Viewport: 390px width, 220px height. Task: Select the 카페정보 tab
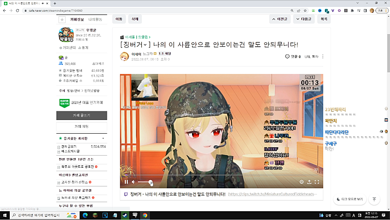click(77, 20)
